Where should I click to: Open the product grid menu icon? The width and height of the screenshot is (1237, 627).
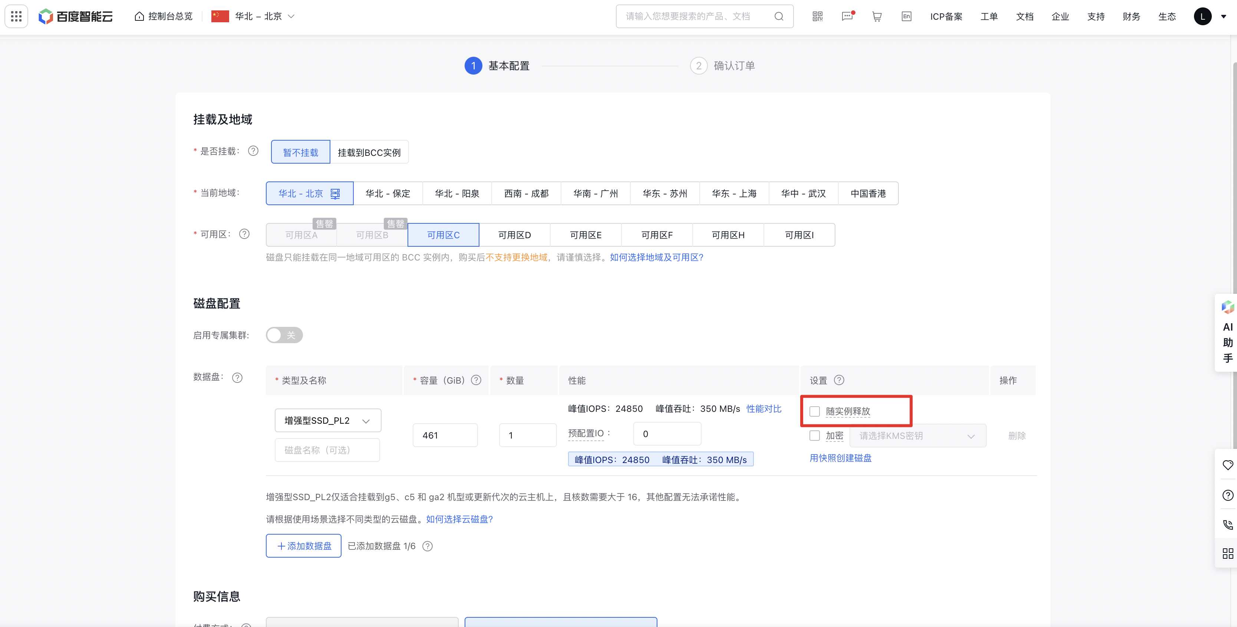[16, 16]
